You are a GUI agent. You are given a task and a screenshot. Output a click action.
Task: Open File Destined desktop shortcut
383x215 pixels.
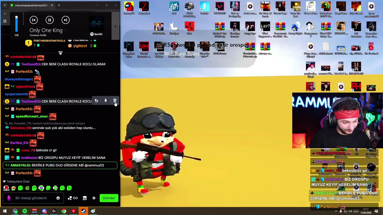point(371,49)
